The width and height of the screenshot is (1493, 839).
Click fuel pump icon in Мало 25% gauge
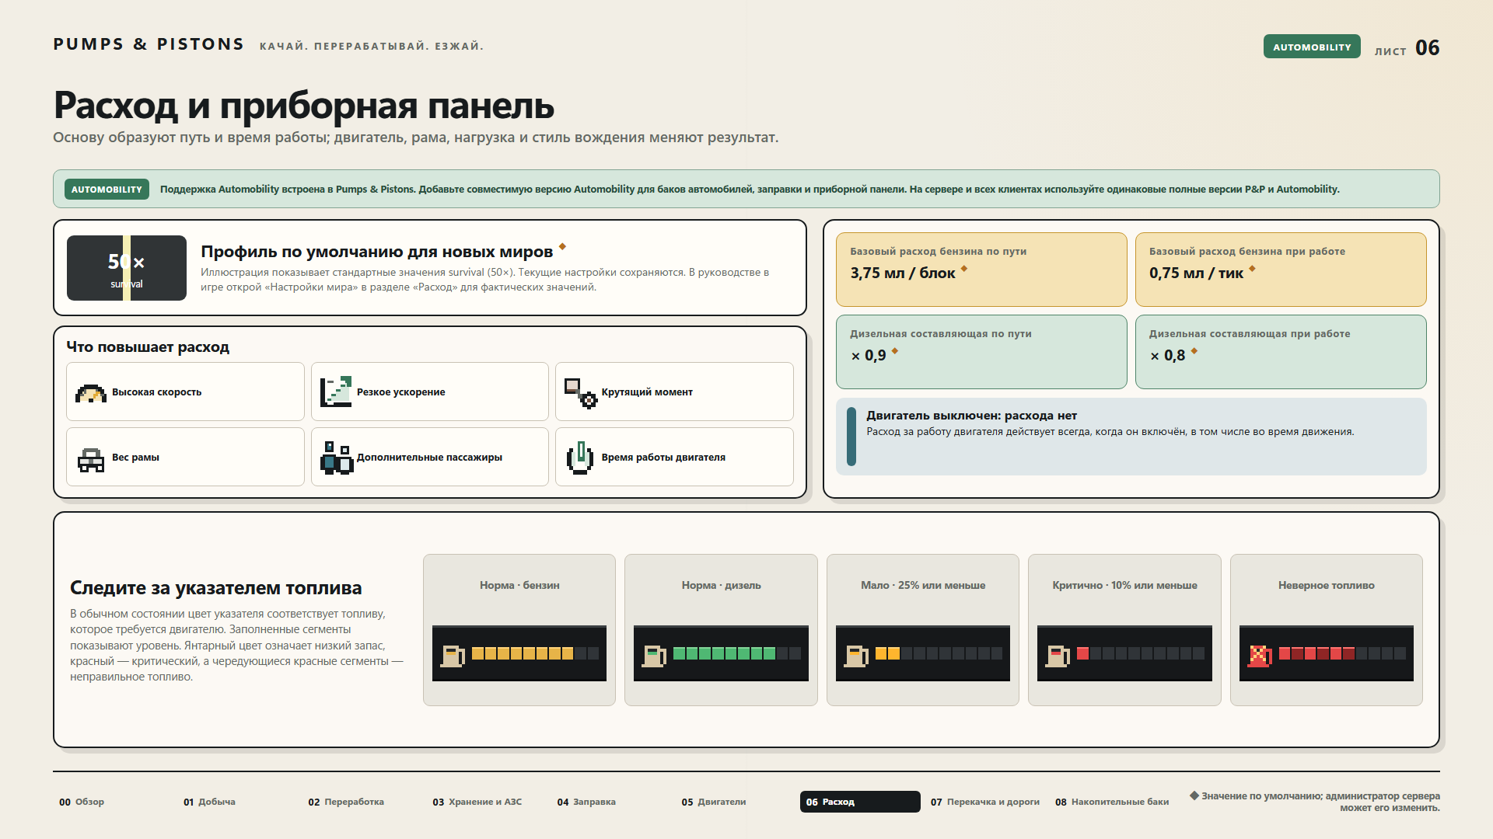[856, 656]
